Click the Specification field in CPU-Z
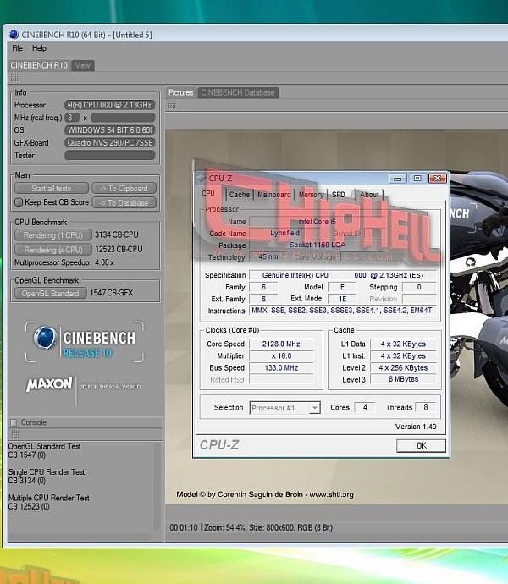 343,275
